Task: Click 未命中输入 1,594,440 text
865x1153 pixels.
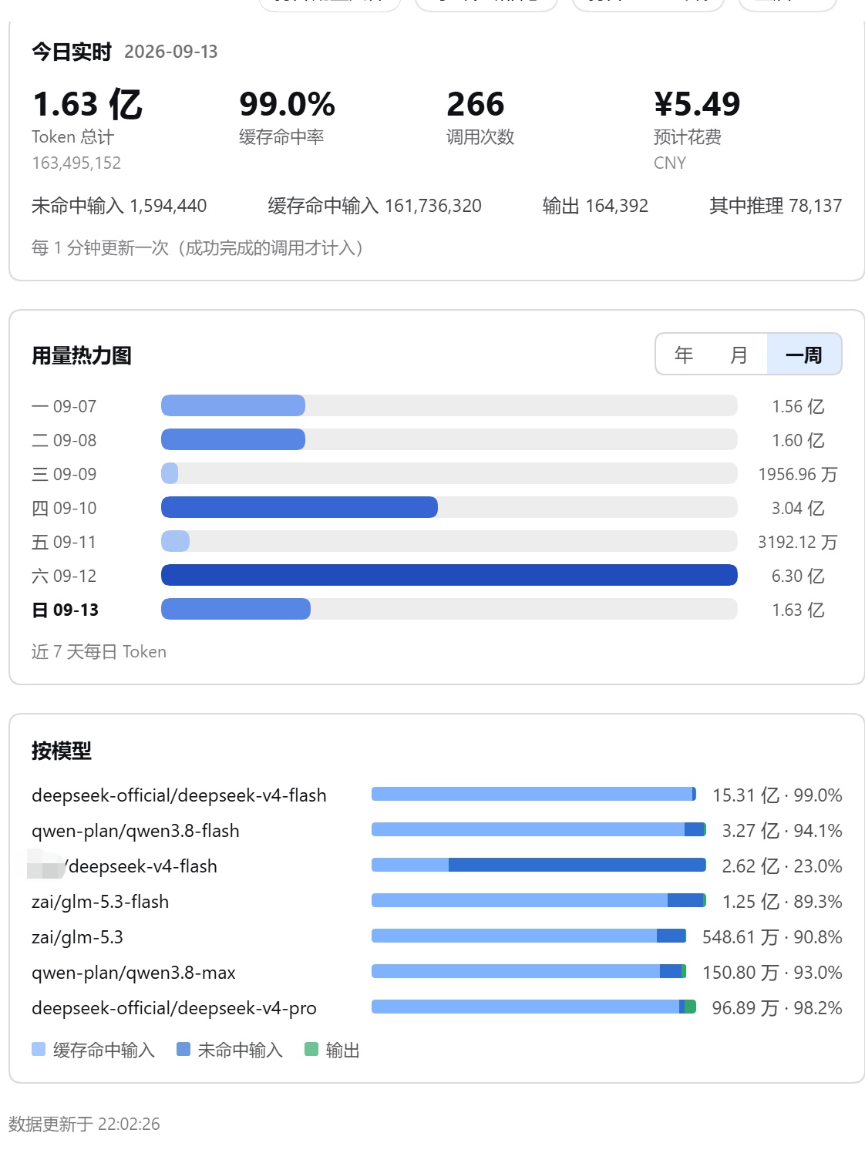Action: pos(119,206)
